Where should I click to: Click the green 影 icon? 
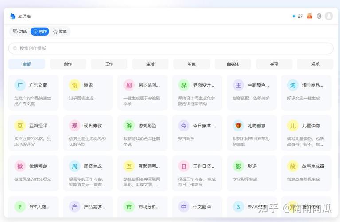(238, 166)
